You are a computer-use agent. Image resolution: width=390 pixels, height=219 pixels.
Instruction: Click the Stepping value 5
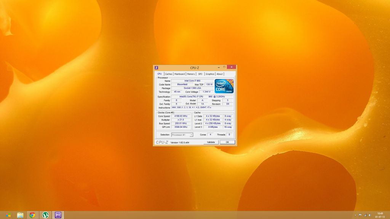[228, 100]
